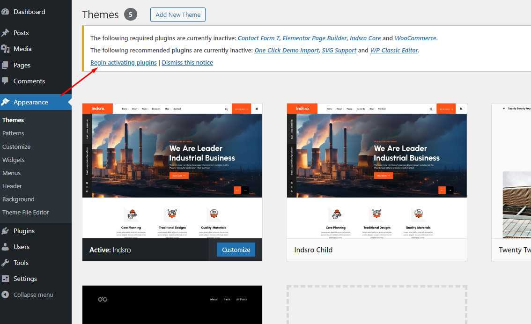
Task: Click the Posts pushpin icon
Action: pyautogui.click(x=5, y=33)
